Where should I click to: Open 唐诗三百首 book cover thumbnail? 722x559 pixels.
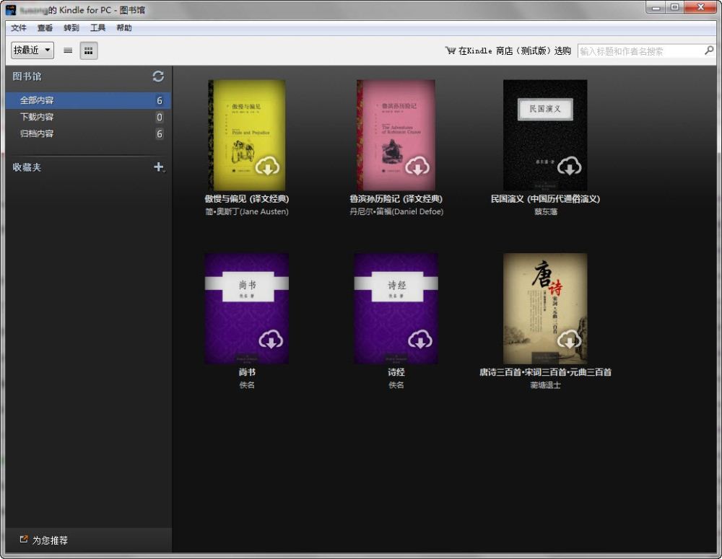pyautogui.click(x=545, y=308)
